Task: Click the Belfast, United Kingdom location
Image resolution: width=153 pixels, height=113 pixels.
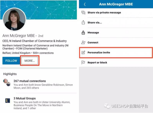Action: point(17,53)
